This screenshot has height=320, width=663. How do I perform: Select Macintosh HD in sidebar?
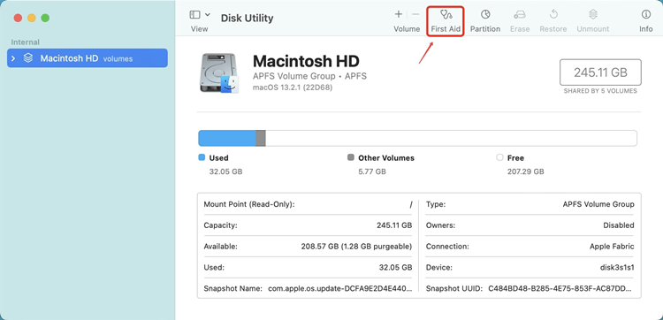pos(88,58)
